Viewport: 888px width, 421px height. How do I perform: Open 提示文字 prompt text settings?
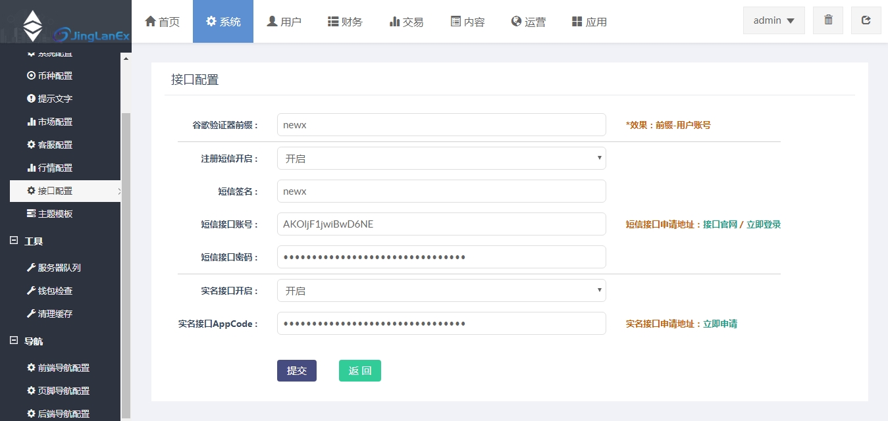coord(55,99)
